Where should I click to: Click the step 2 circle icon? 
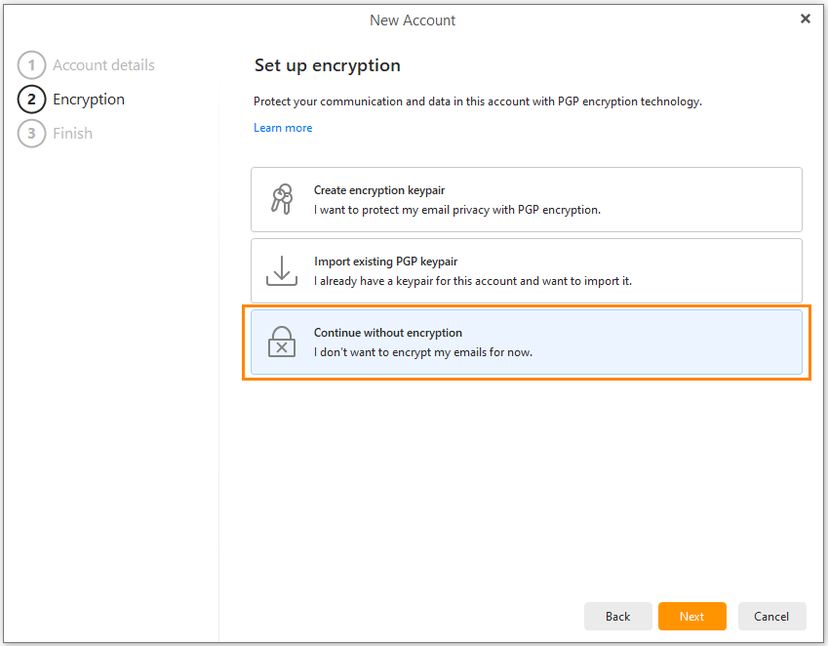click(31, 100)
